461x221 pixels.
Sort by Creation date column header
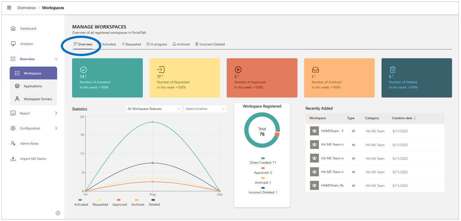(403, 118)
